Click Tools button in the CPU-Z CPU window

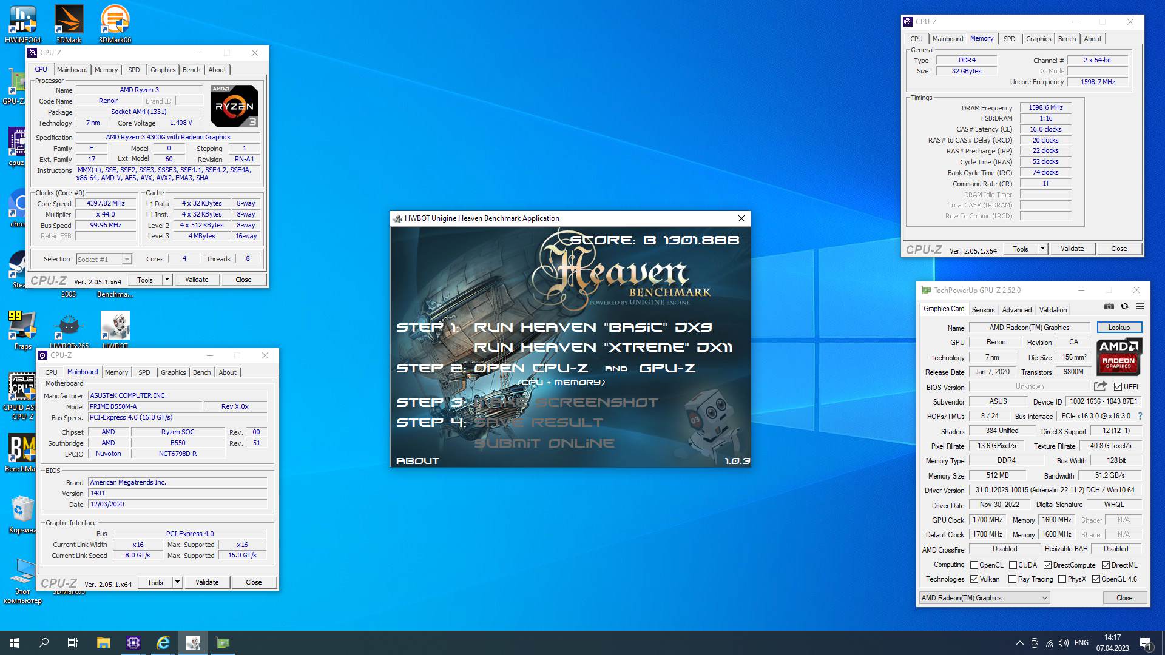tap(145, 280)
